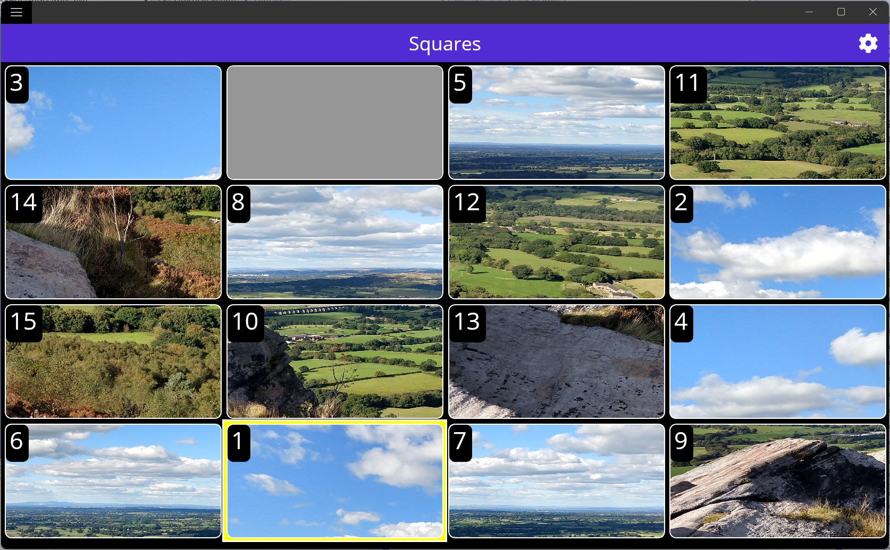The image size is (890, 550).
Task: Move tile number 8 cloudy sky
Action: click(x=335, y=242)
